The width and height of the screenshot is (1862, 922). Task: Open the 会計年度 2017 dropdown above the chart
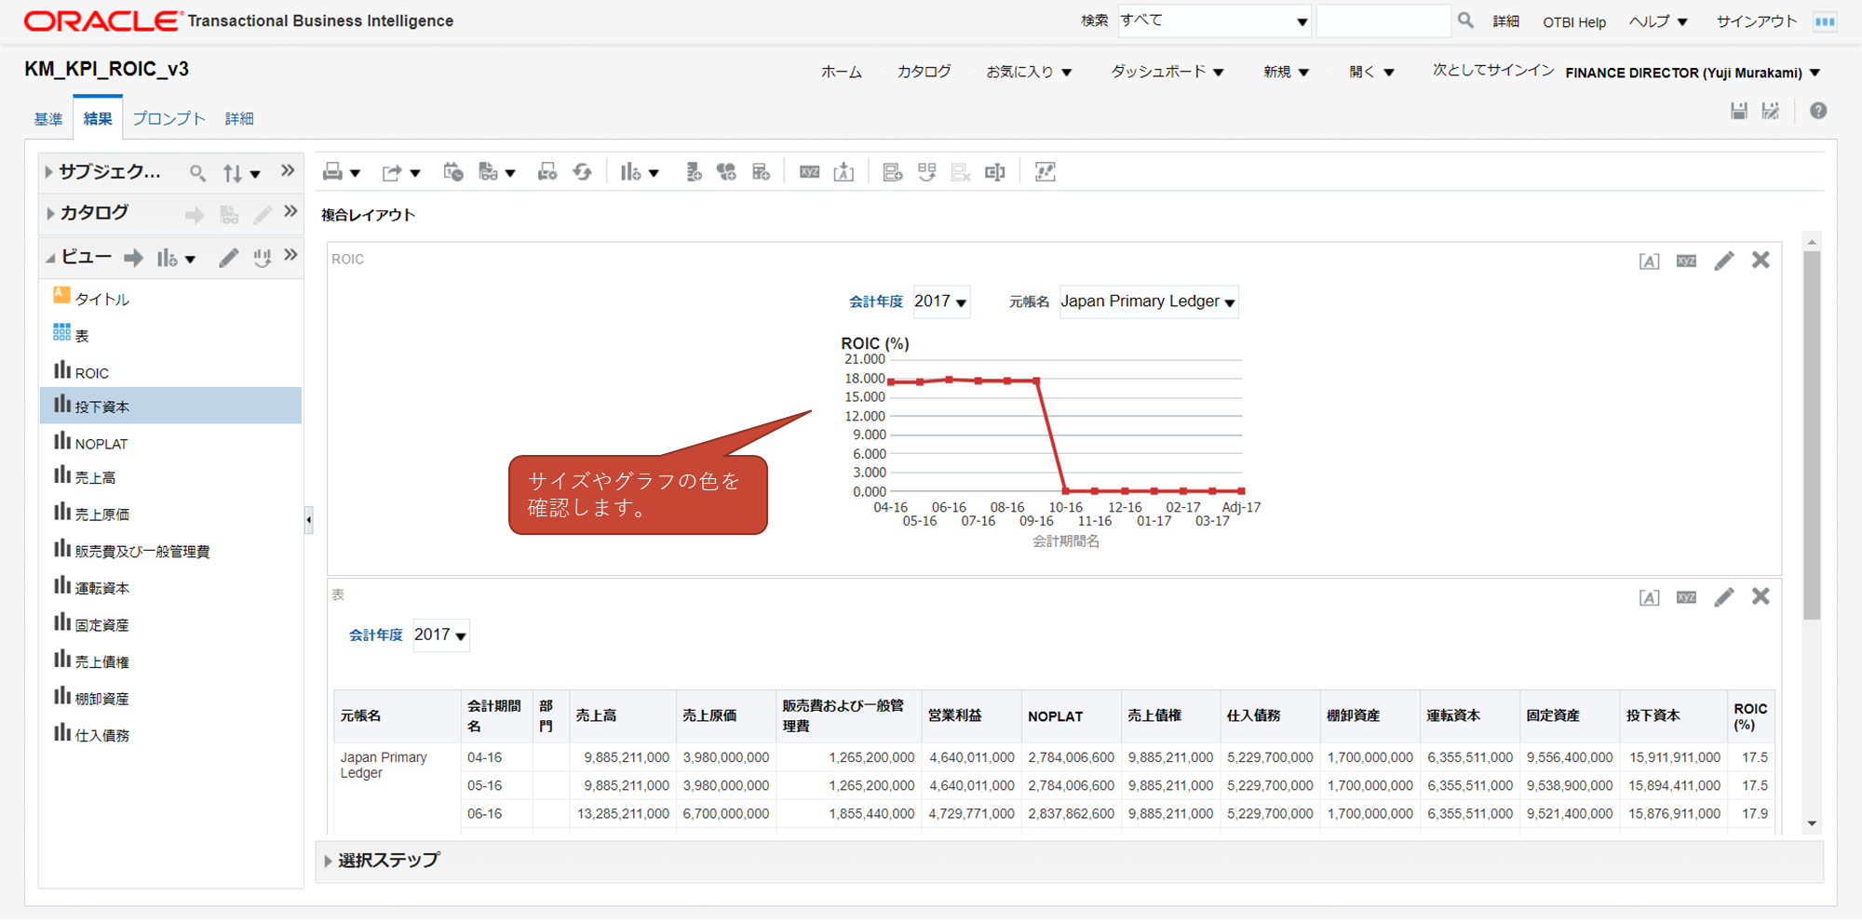pyautogui.click(x=941, y=301)
